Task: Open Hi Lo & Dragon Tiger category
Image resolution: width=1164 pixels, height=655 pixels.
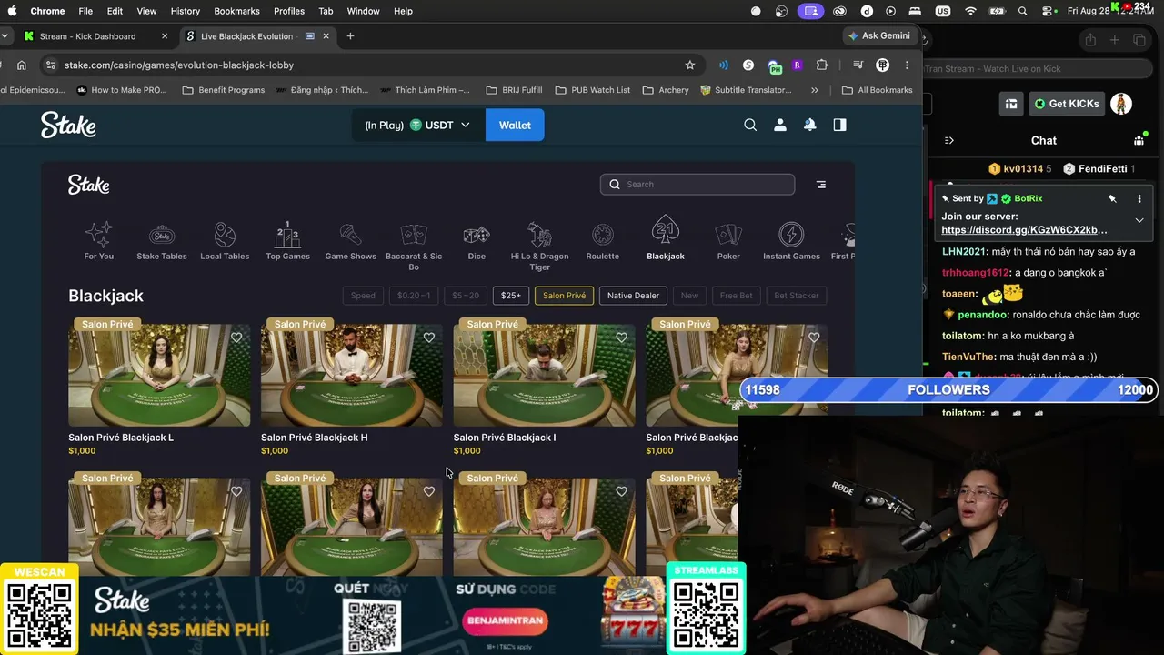Action: point(540,247)
